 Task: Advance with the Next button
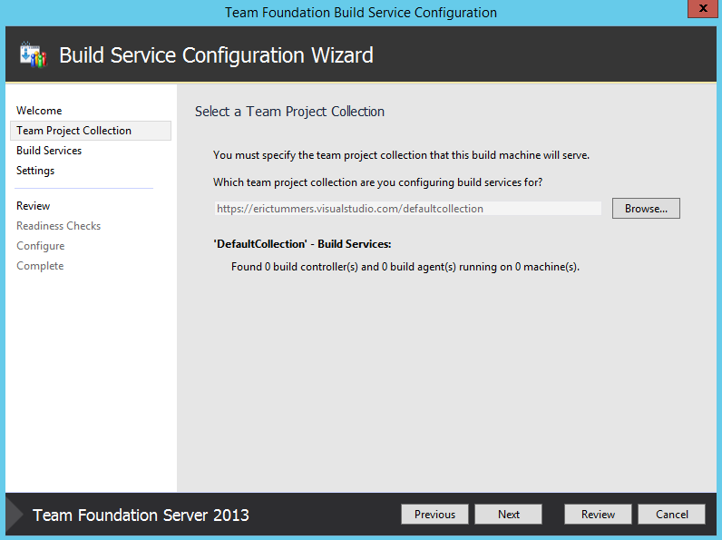(509, 515)
